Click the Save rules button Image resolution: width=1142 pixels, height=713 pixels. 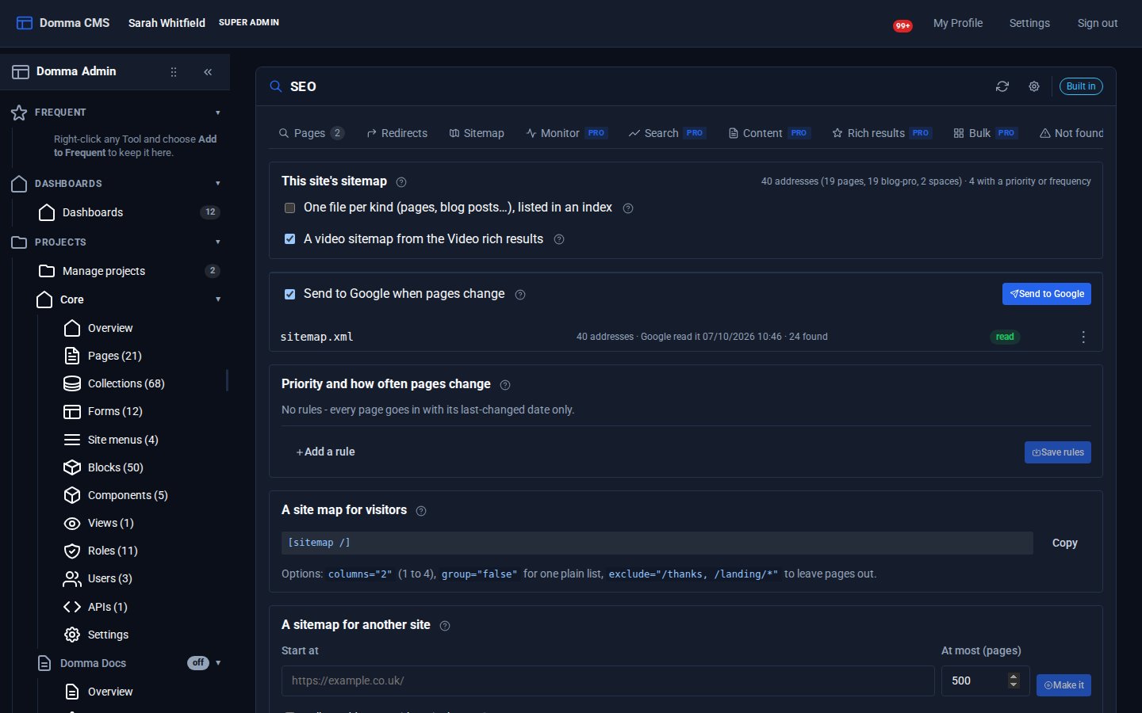pos(1058,452)
